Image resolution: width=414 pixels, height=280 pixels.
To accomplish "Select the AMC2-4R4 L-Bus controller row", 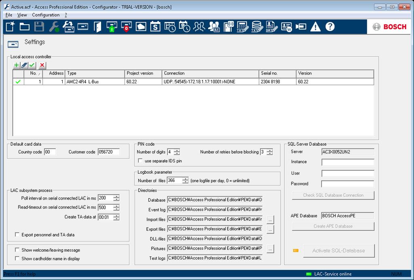I will point(193,82).
